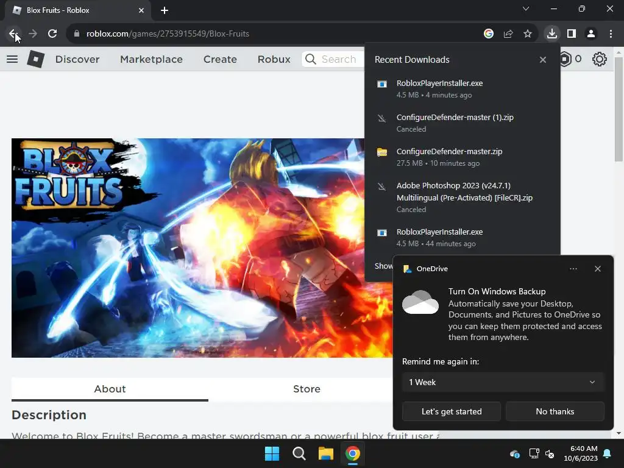Click the browser forward arrow
Viewport: 624px width, 468px height.
click(x=33, y=34)
